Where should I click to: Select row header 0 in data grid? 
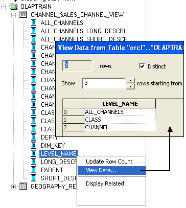coord(73,112)
